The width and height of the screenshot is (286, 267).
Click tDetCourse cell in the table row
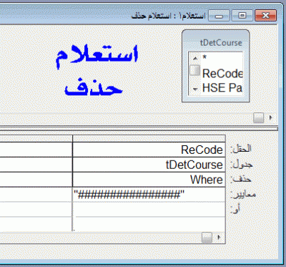pos(149,165)
